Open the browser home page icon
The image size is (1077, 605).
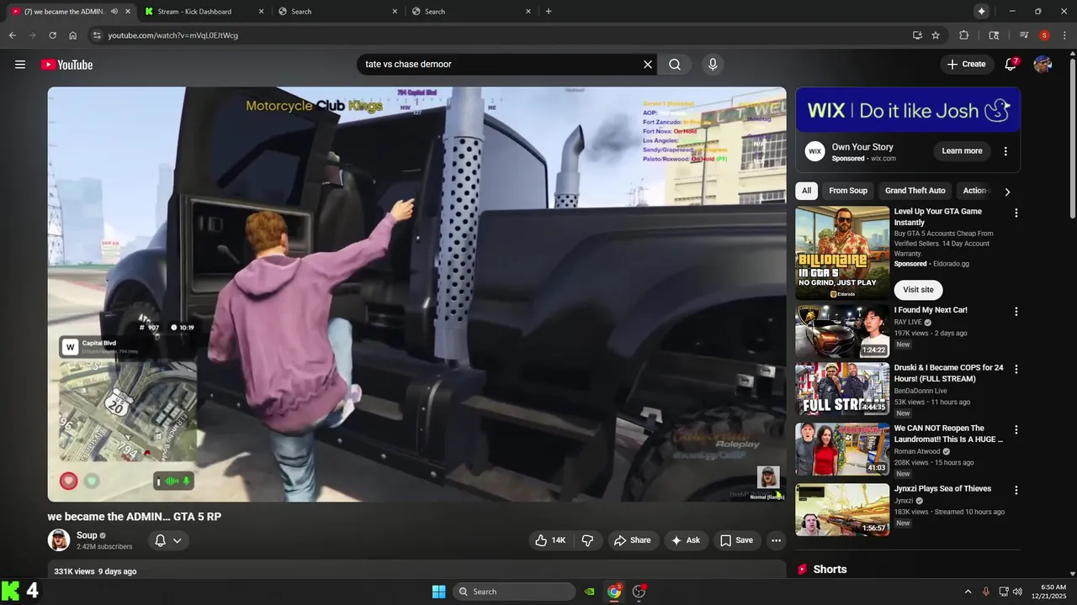click(x=72, y=35)
